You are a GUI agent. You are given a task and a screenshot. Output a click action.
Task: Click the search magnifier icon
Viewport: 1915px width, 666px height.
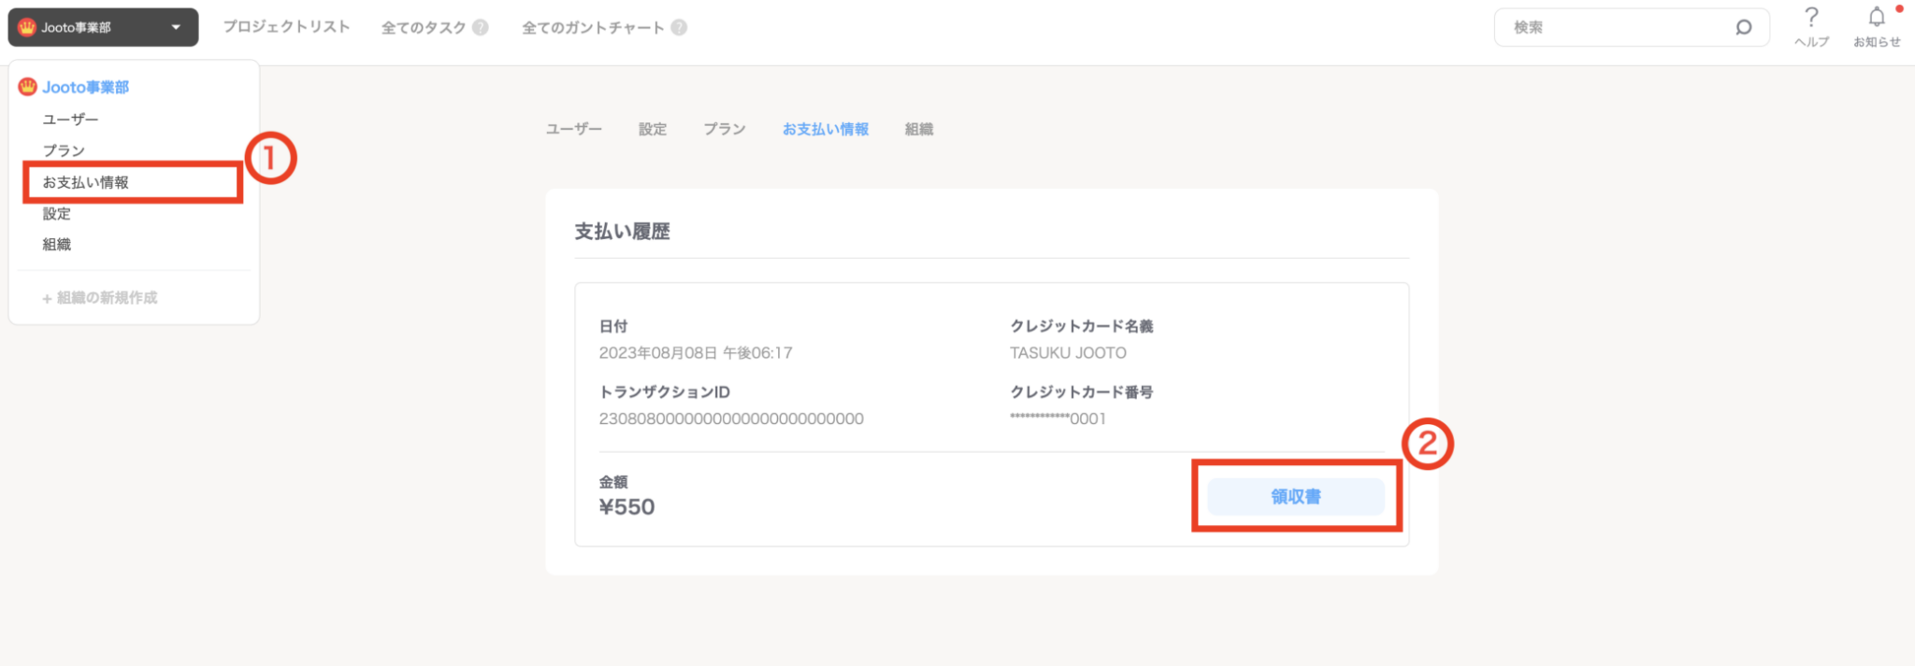pyautogui.click(x=1743, y=27)
